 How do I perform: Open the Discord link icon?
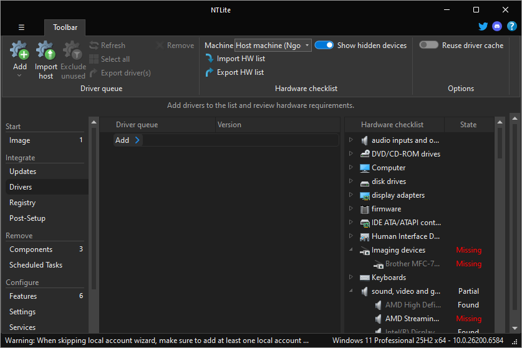click(497, 27)
